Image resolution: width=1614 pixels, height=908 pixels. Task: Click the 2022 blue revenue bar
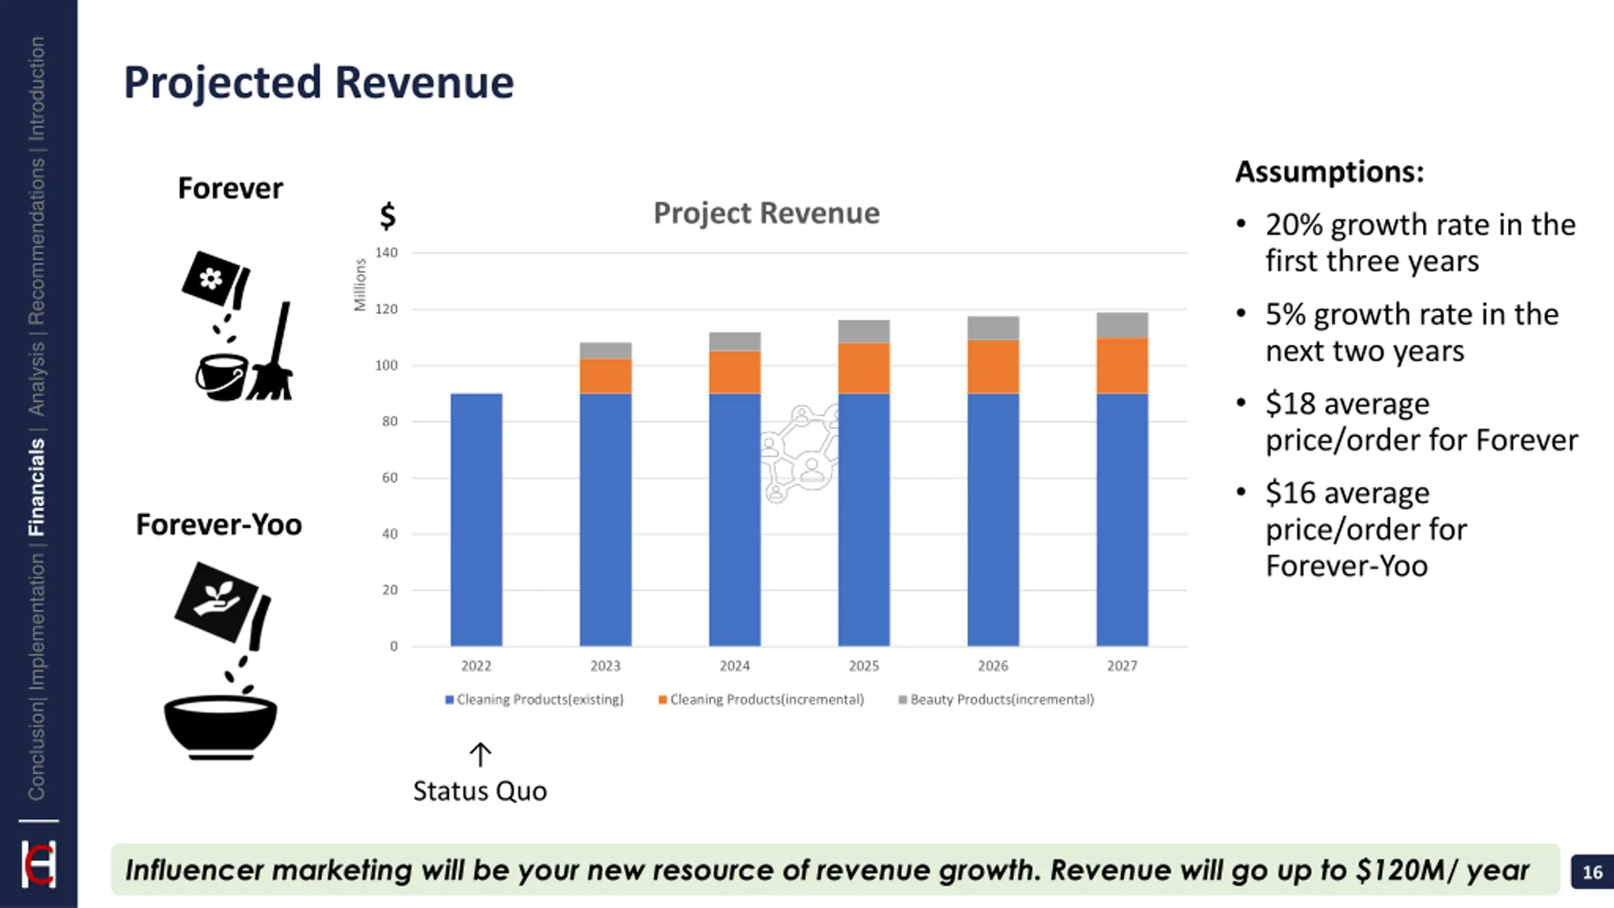pos(477,520)
